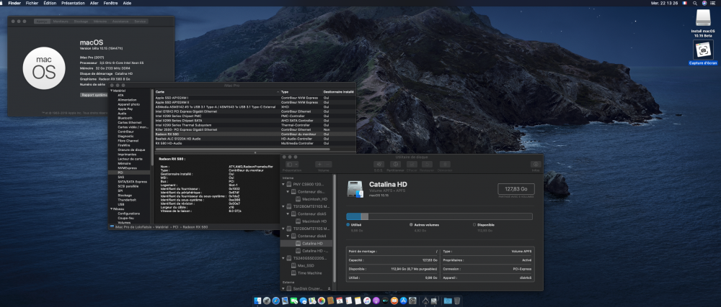
Task: Open Spotlight search in menu bar
Action: (695, 3)
